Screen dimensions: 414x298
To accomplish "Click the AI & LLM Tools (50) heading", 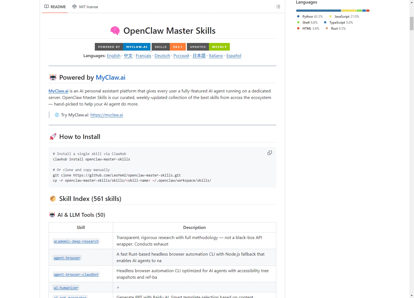I will coord(81,215).
